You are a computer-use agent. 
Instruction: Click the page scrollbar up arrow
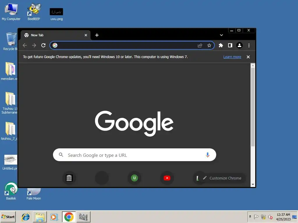coord(253,66)
